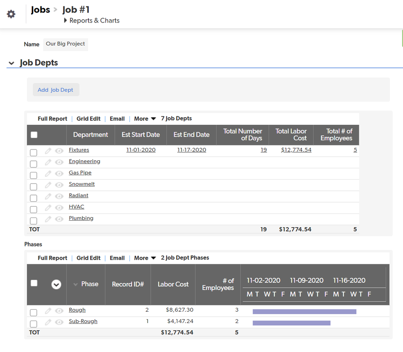
Task: Sort by the Phase column header
Action: pos(90,284)
